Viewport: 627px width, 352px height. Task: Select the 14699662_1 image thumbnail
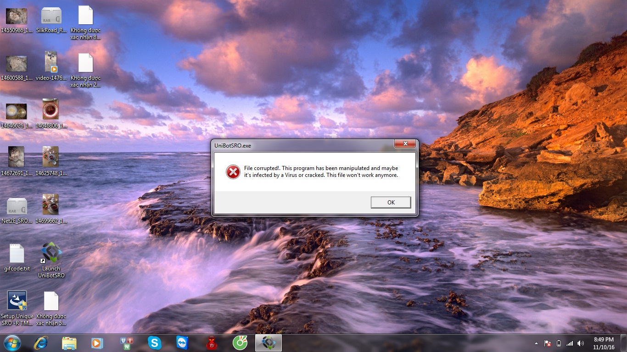pos(51,209)
